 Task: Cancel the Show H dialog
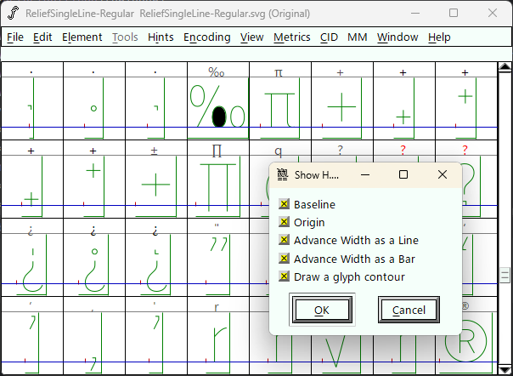(408, 310)
